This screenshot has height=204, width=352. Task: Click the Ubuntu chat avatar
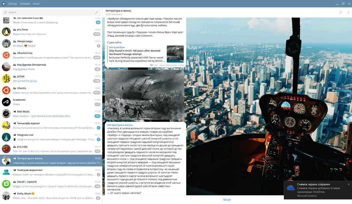[6, 90]
